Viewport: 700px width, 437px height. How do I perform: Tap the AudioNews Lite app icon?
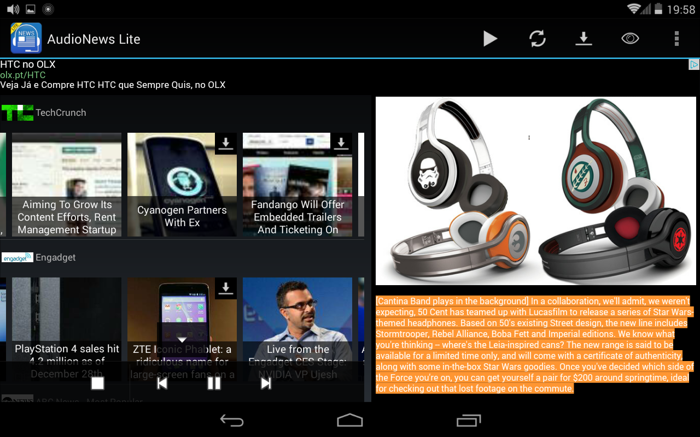pos(26,38)
